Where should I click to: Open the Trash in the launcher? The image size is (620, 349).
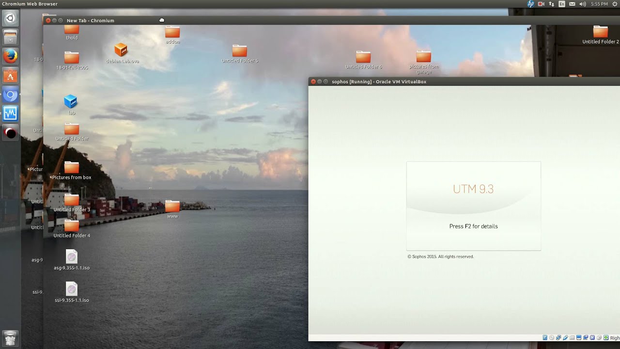pos(10,337)
